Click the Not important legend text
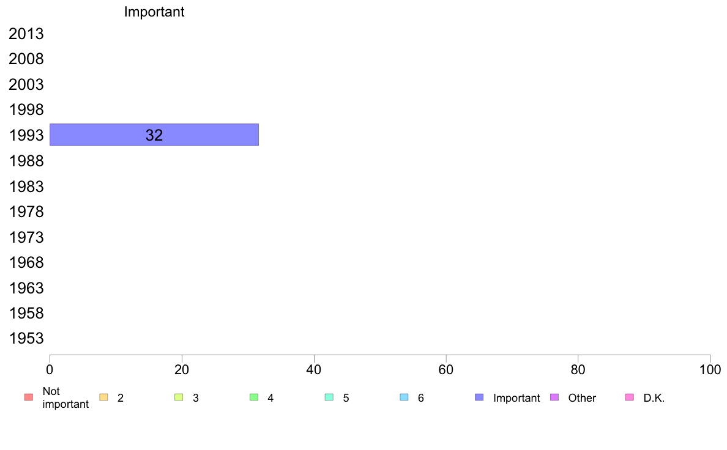The width and height of the screenshot is (727, 450). [65, 397]
